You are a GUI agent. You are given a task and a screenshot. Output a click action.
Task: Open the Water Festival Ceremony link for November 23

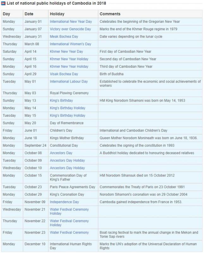point(69,232)
